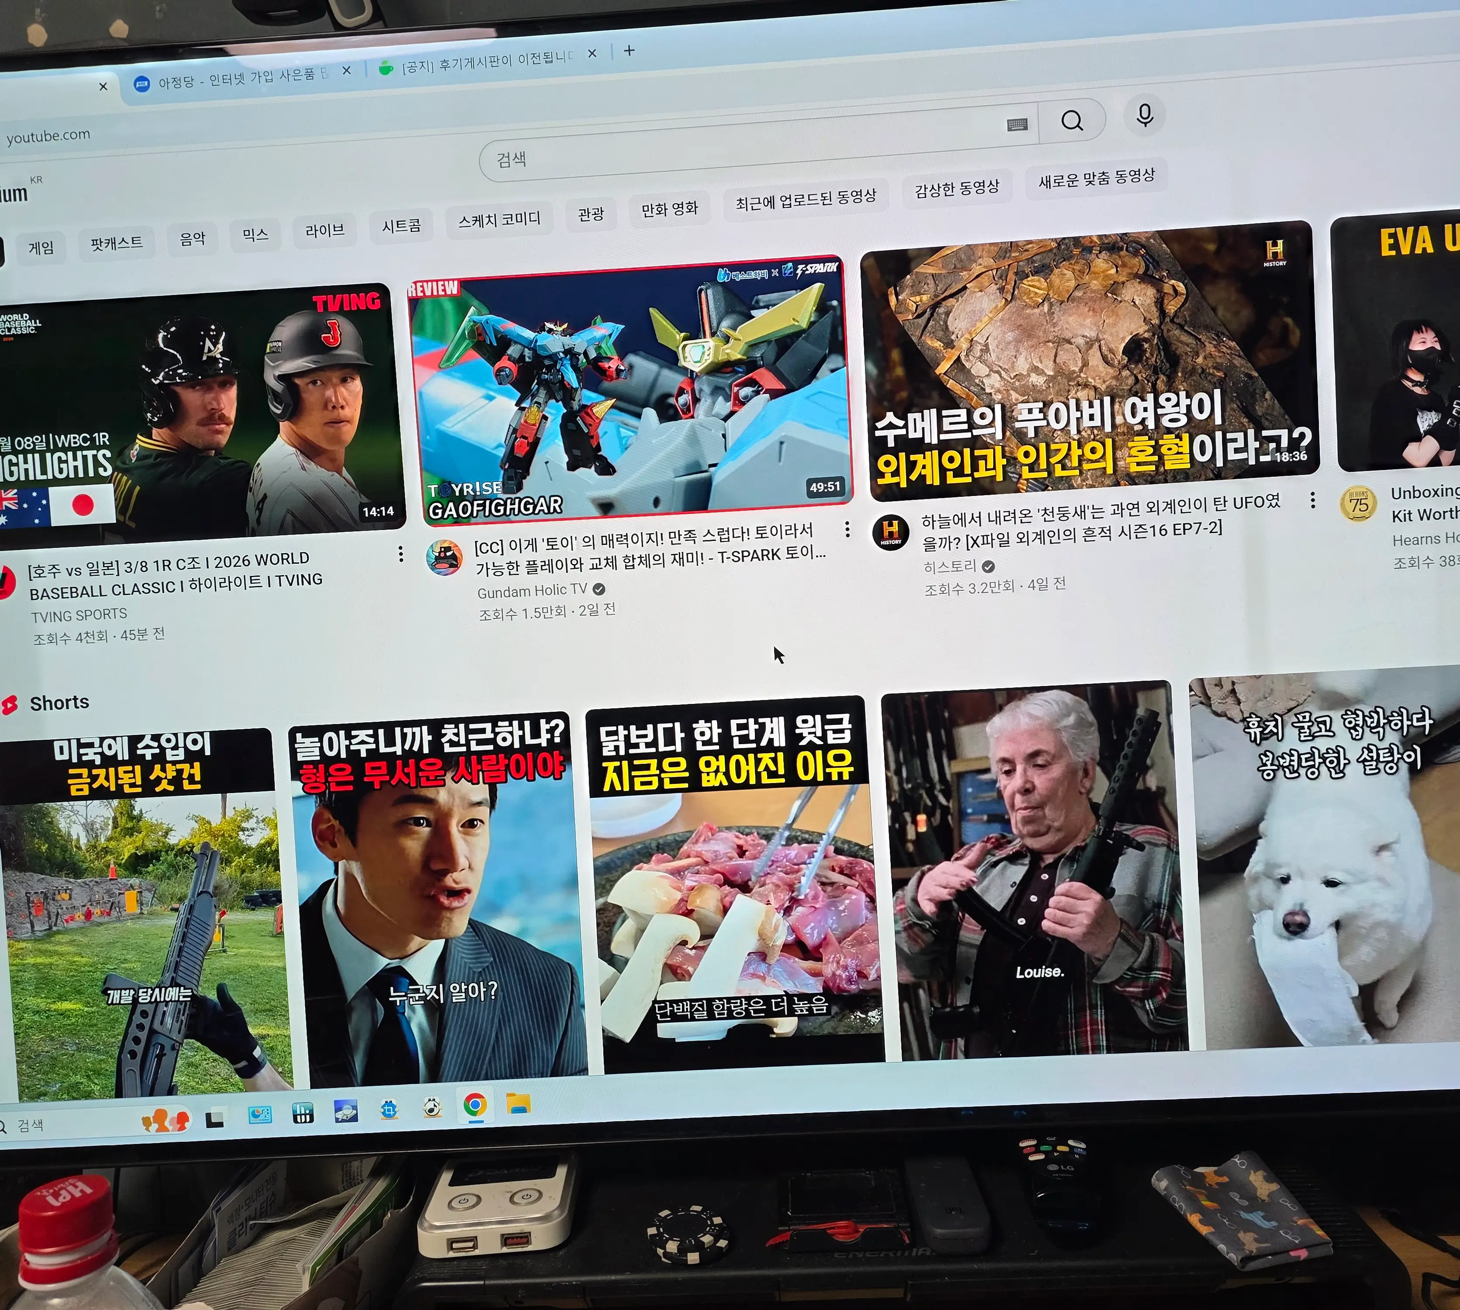
Task: Click the History channel avatar icon
Action: pyautogui.click(x=890, y=532)
